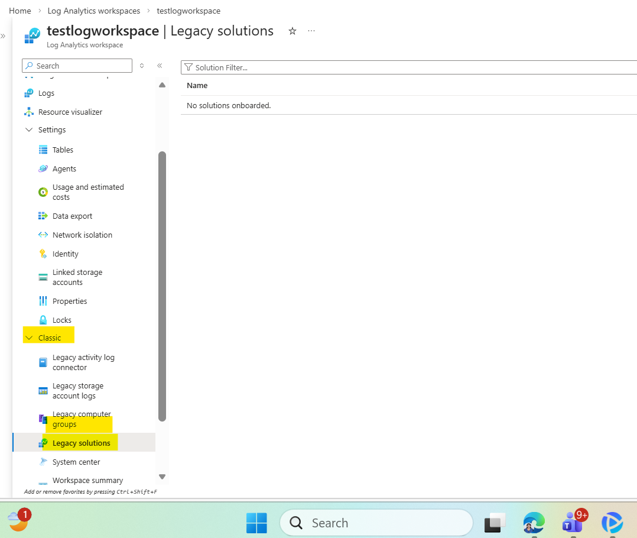
Task: Go to the Home breadcrumb
Action: tap(20, 11)
